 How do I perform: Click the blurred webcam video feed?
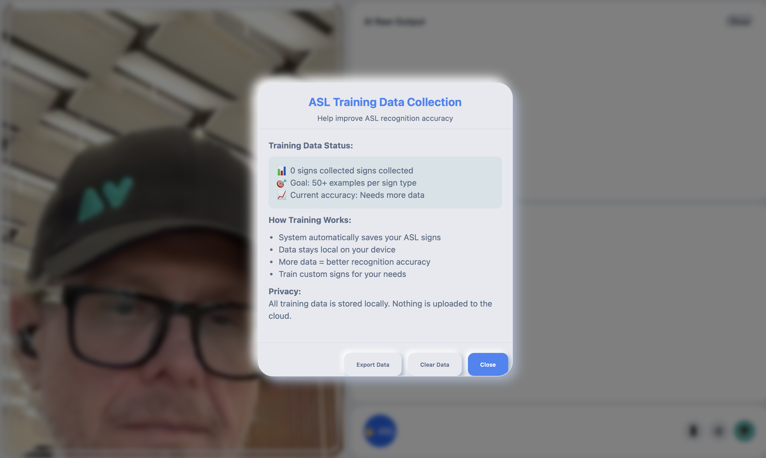[130, 229]
